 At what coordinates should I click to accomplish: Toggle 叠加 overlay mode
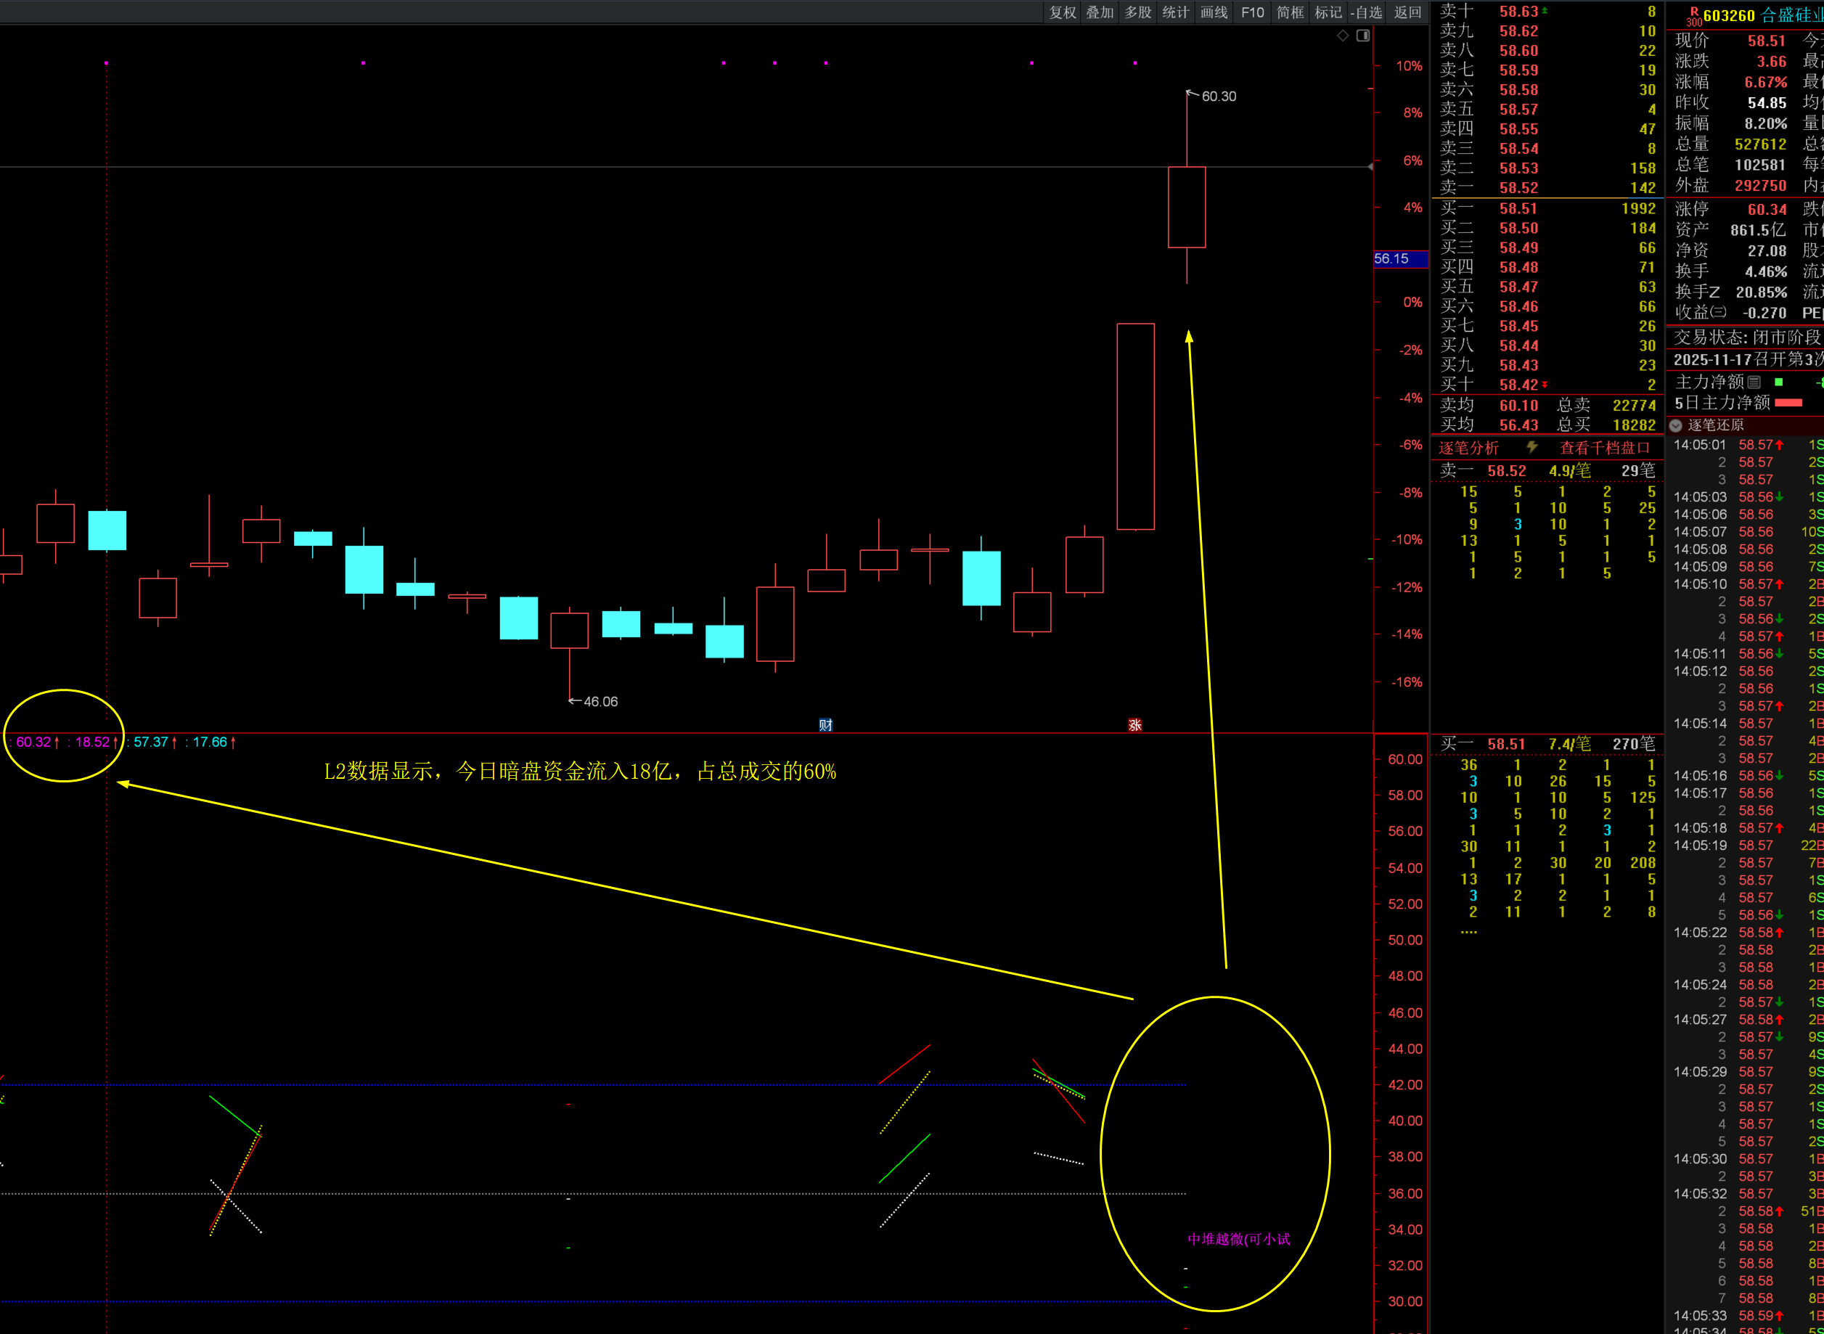pos(1100,12)
